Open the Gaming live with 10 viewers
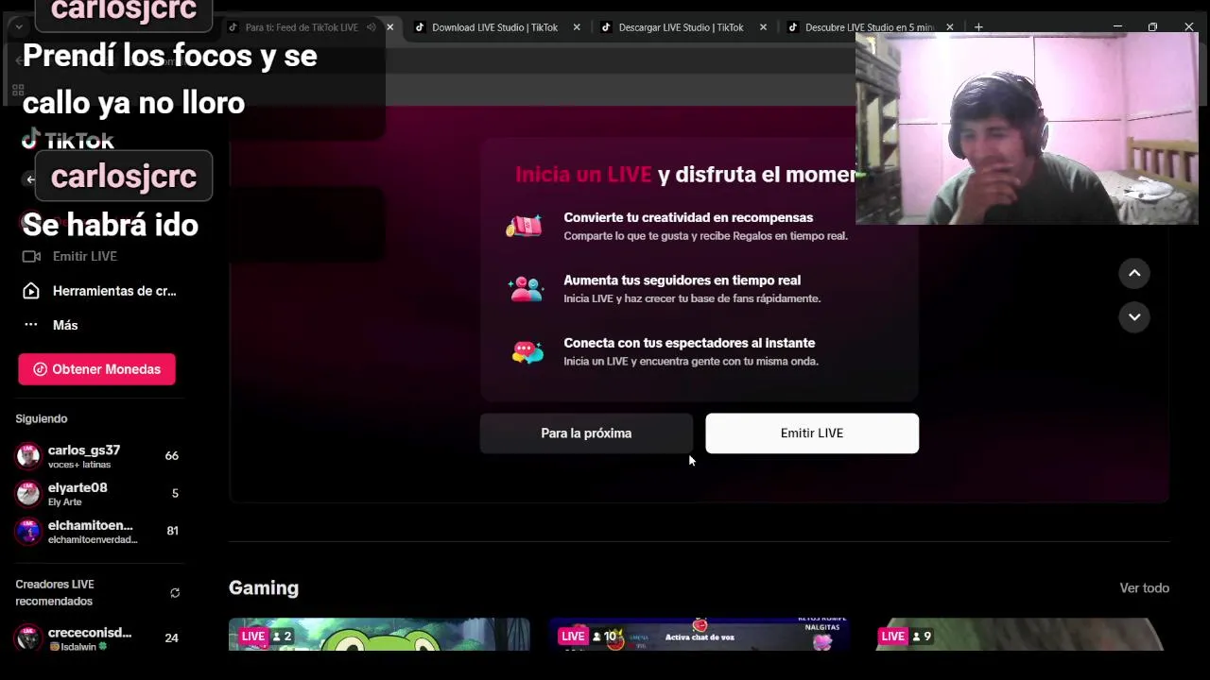This screenshot has width=1210, height=680. click(699, 635)
